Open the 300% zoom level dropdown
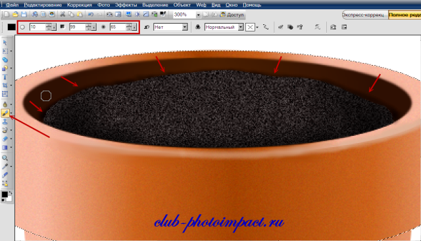This screenshot has width=421, height=241. point(198,14)
